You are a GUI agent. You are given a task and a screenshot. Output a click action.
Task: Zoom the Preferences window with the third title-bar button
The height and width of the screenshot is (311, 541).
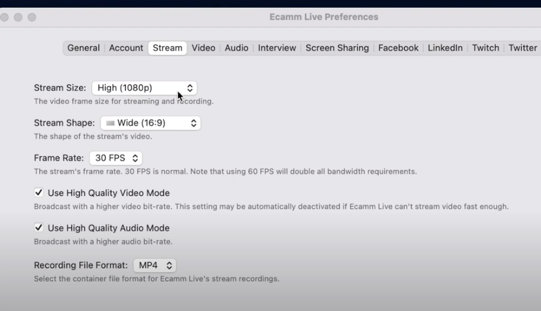tap(32, 17)
